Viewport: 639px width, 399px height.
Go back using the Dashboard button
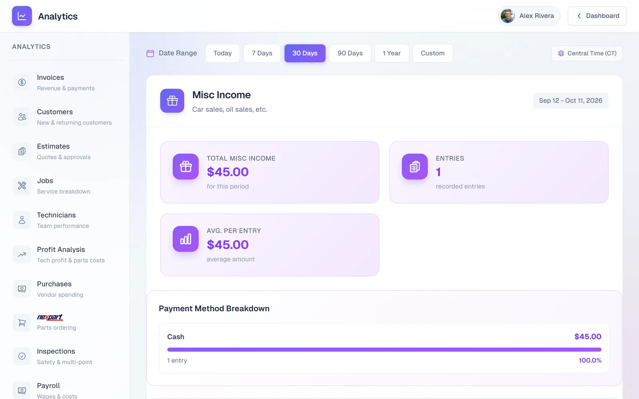click(597, 16)
